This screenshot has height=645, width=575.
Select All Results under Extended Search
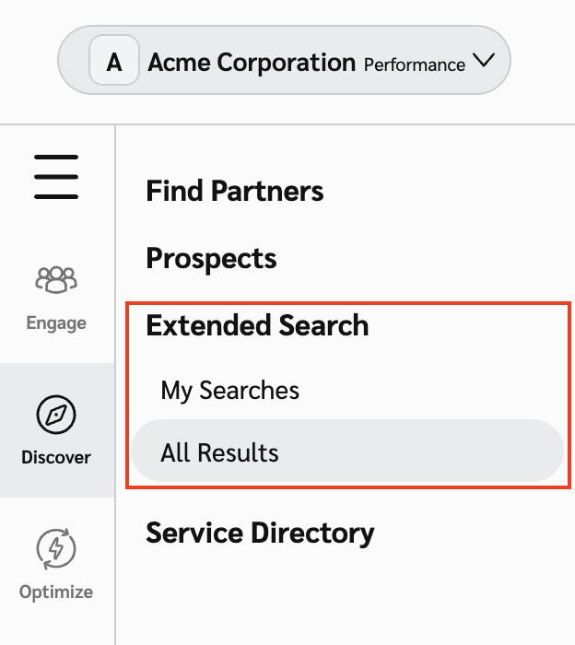click(219, 452)
